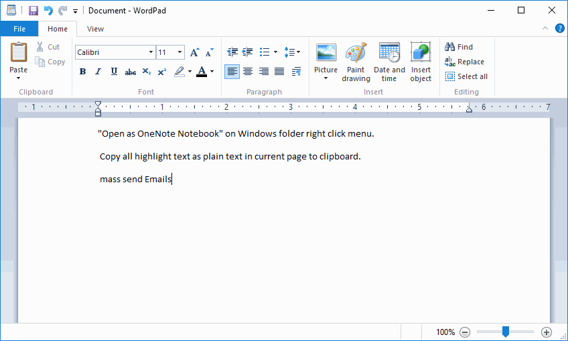Toggle subscript formatting
Screen dimensions: 568x341
click(x=146, y=72)
